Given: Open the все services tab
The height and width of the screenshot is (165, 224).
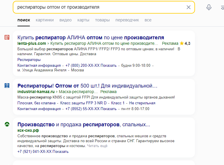Looking at the screenshot, I should [x=148, y=20].
